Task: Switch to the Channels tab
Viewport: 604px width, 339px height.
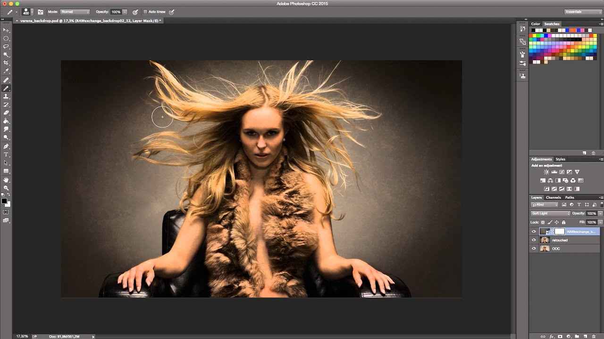Action: 553,198
